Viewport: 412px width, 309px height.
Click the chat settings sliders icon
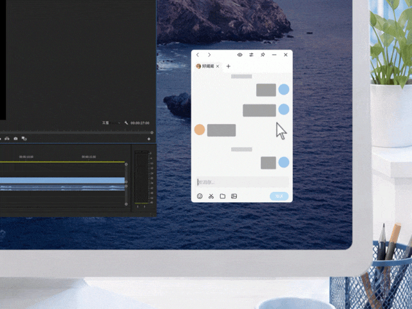tap(251, 55)
